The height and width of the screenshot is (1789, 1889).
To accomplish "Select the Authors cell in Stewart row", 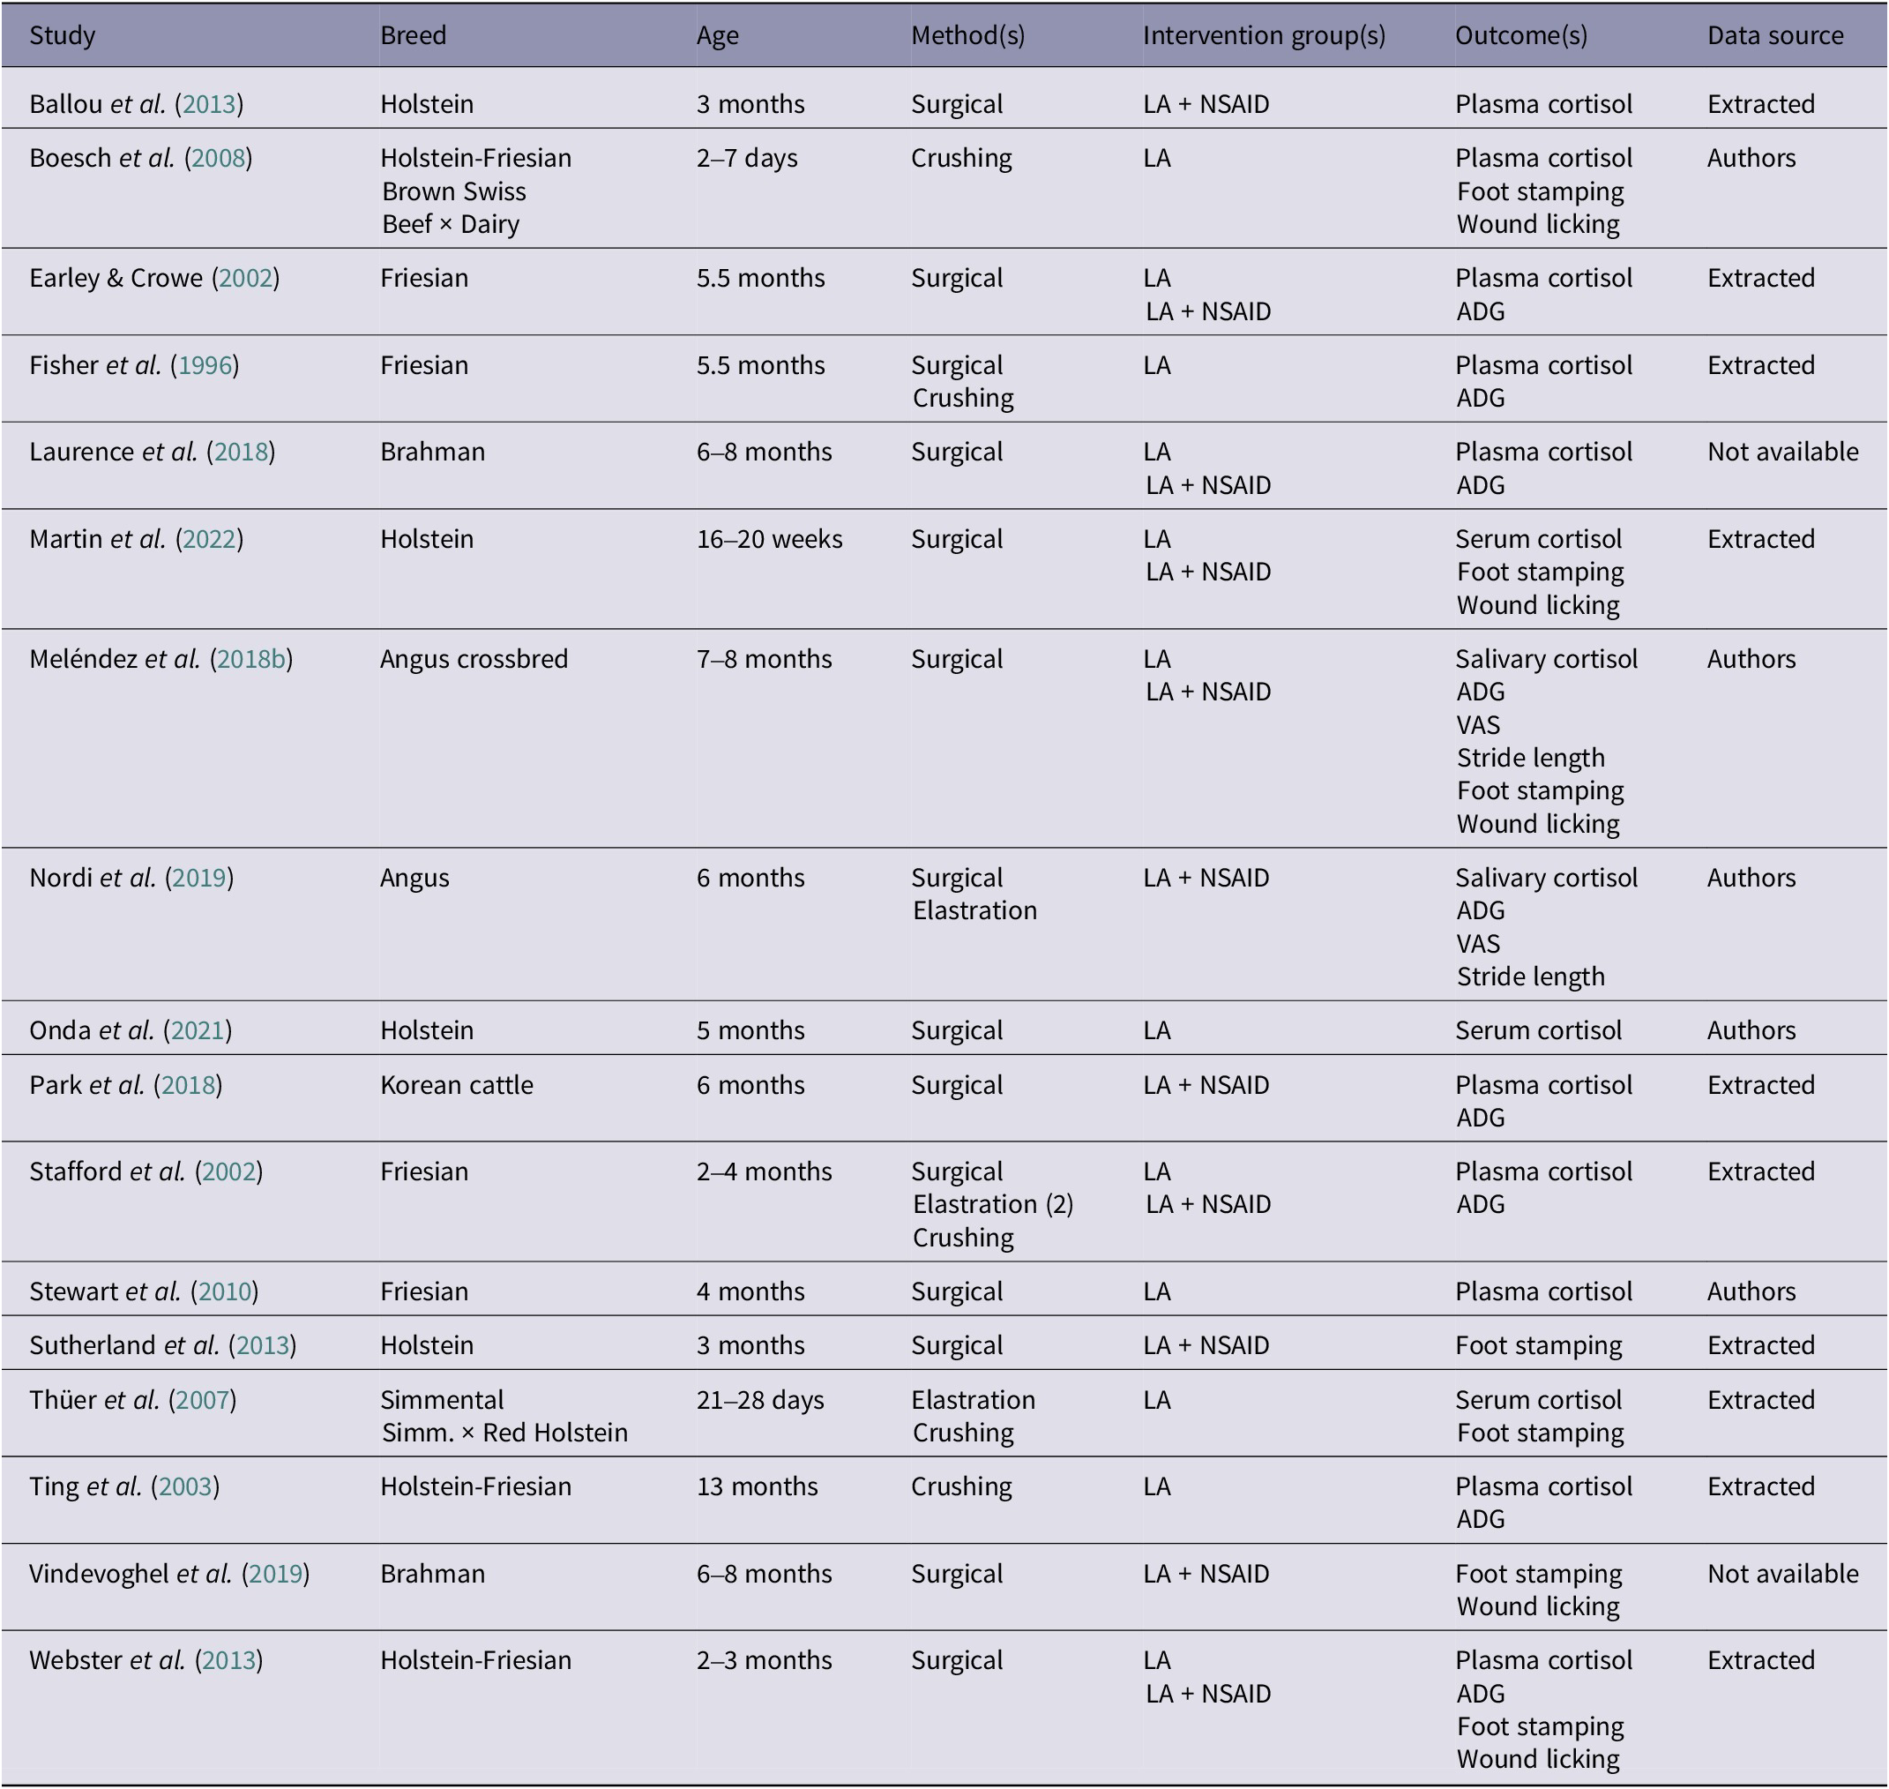I will 1751,1291.
